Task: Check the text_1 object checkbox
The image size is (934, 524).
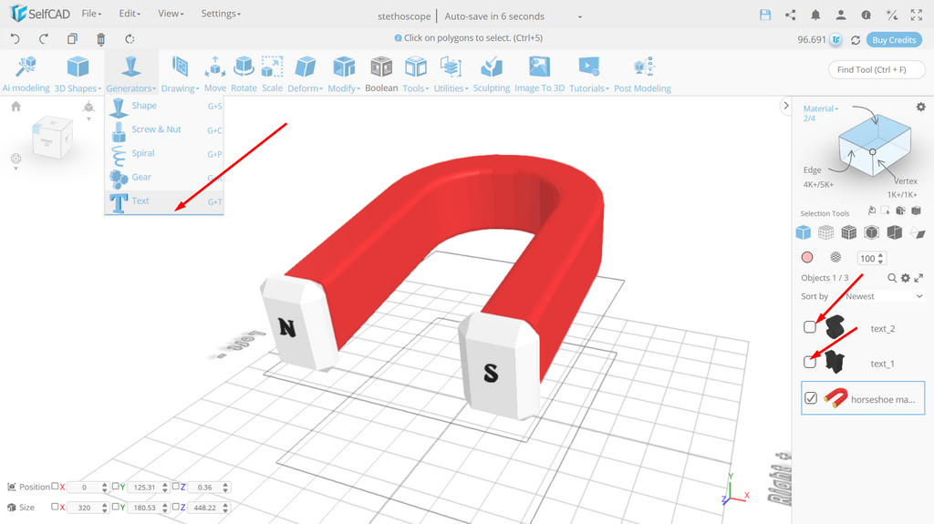Action: click(810, 362)
